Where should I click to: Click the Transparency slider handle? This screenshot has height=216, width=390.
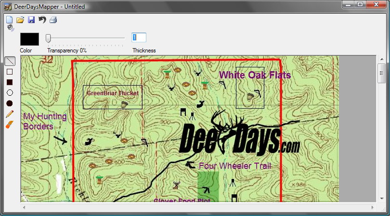tap(48, 38)
